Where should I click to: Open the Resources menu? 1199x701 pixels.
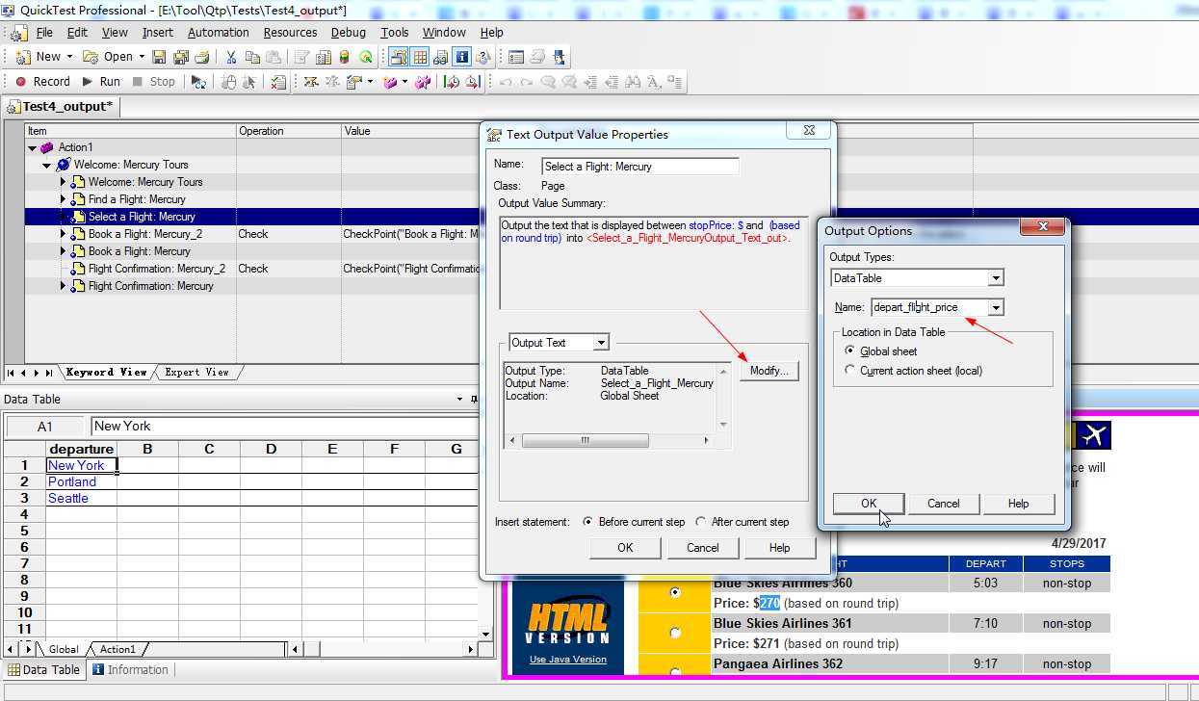coord(290,32)
